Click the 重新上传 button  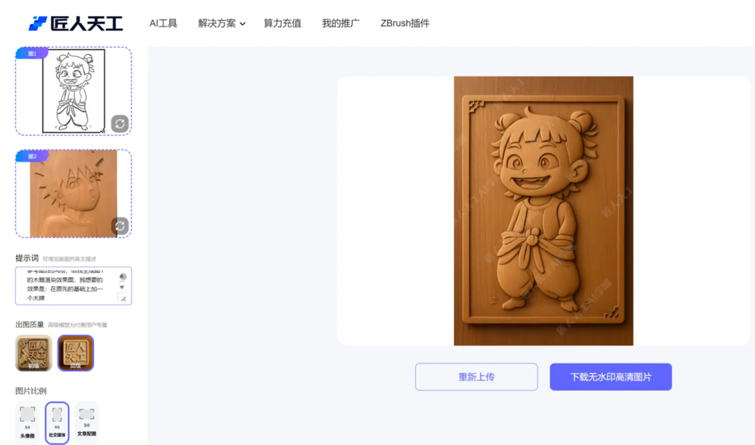(476, 377)
